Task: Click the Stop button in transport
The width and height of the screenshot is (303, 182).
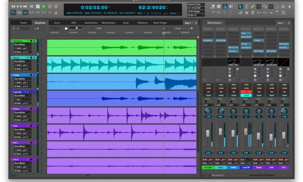Action: 38,7
